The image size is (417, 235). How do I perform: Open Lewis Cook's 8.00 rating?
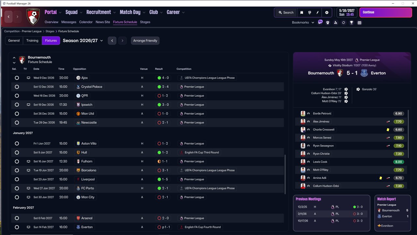click(399, 162)
